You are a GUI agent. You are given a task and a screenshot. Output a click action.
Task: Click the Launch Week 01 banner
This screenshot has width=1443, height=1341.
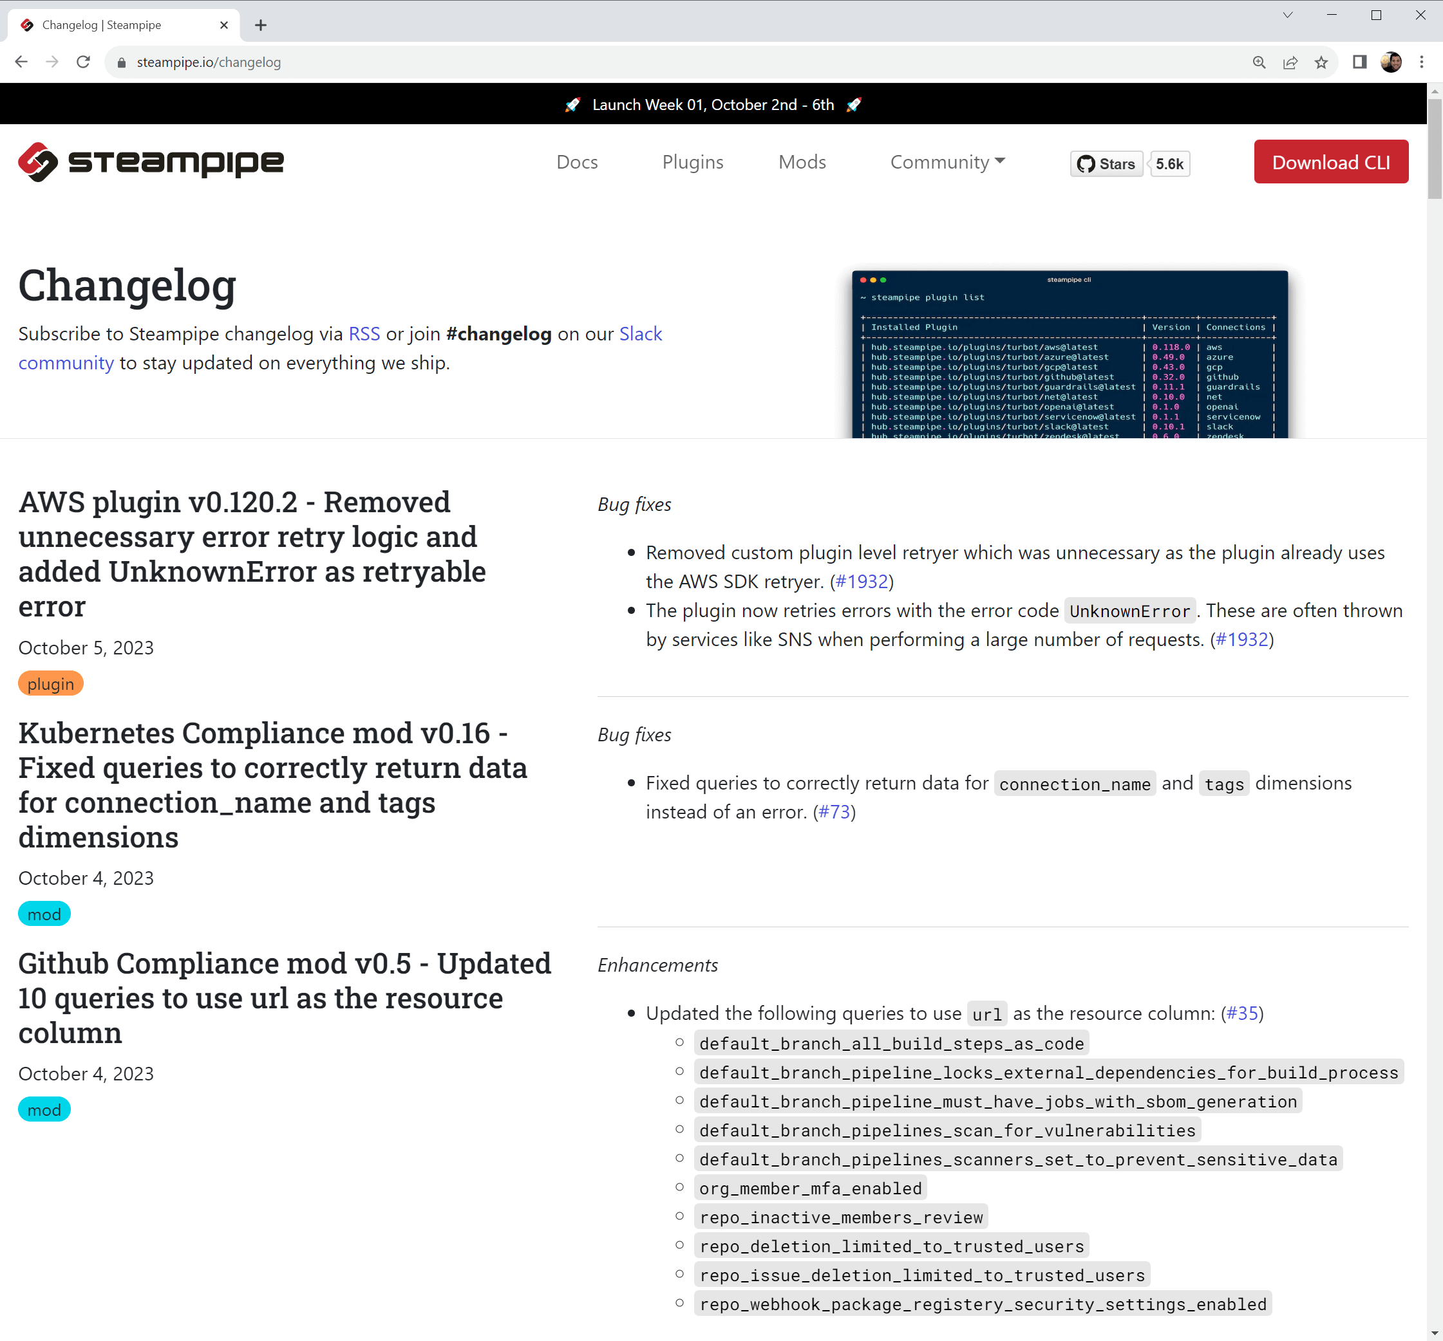(713, 104)
